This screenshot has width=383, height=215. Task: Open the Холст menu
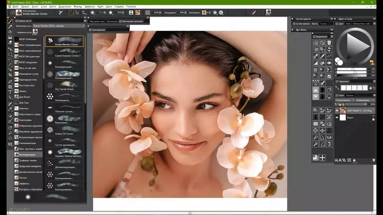35,7
